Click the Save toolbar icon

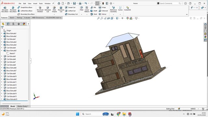click(74, 3)
